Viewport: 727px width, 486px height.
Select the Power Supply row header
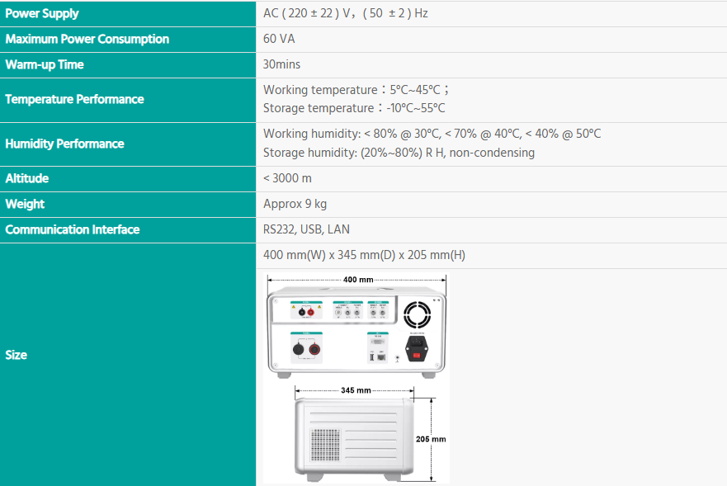[42, 13]
